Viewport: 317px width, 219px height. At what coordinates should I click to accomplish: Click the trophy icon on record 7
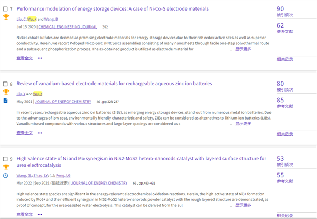(x=6, y=17)
